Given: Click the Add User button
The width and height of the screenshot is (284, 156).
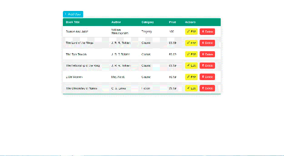Looking at the screenshot, I should point(73,14).
